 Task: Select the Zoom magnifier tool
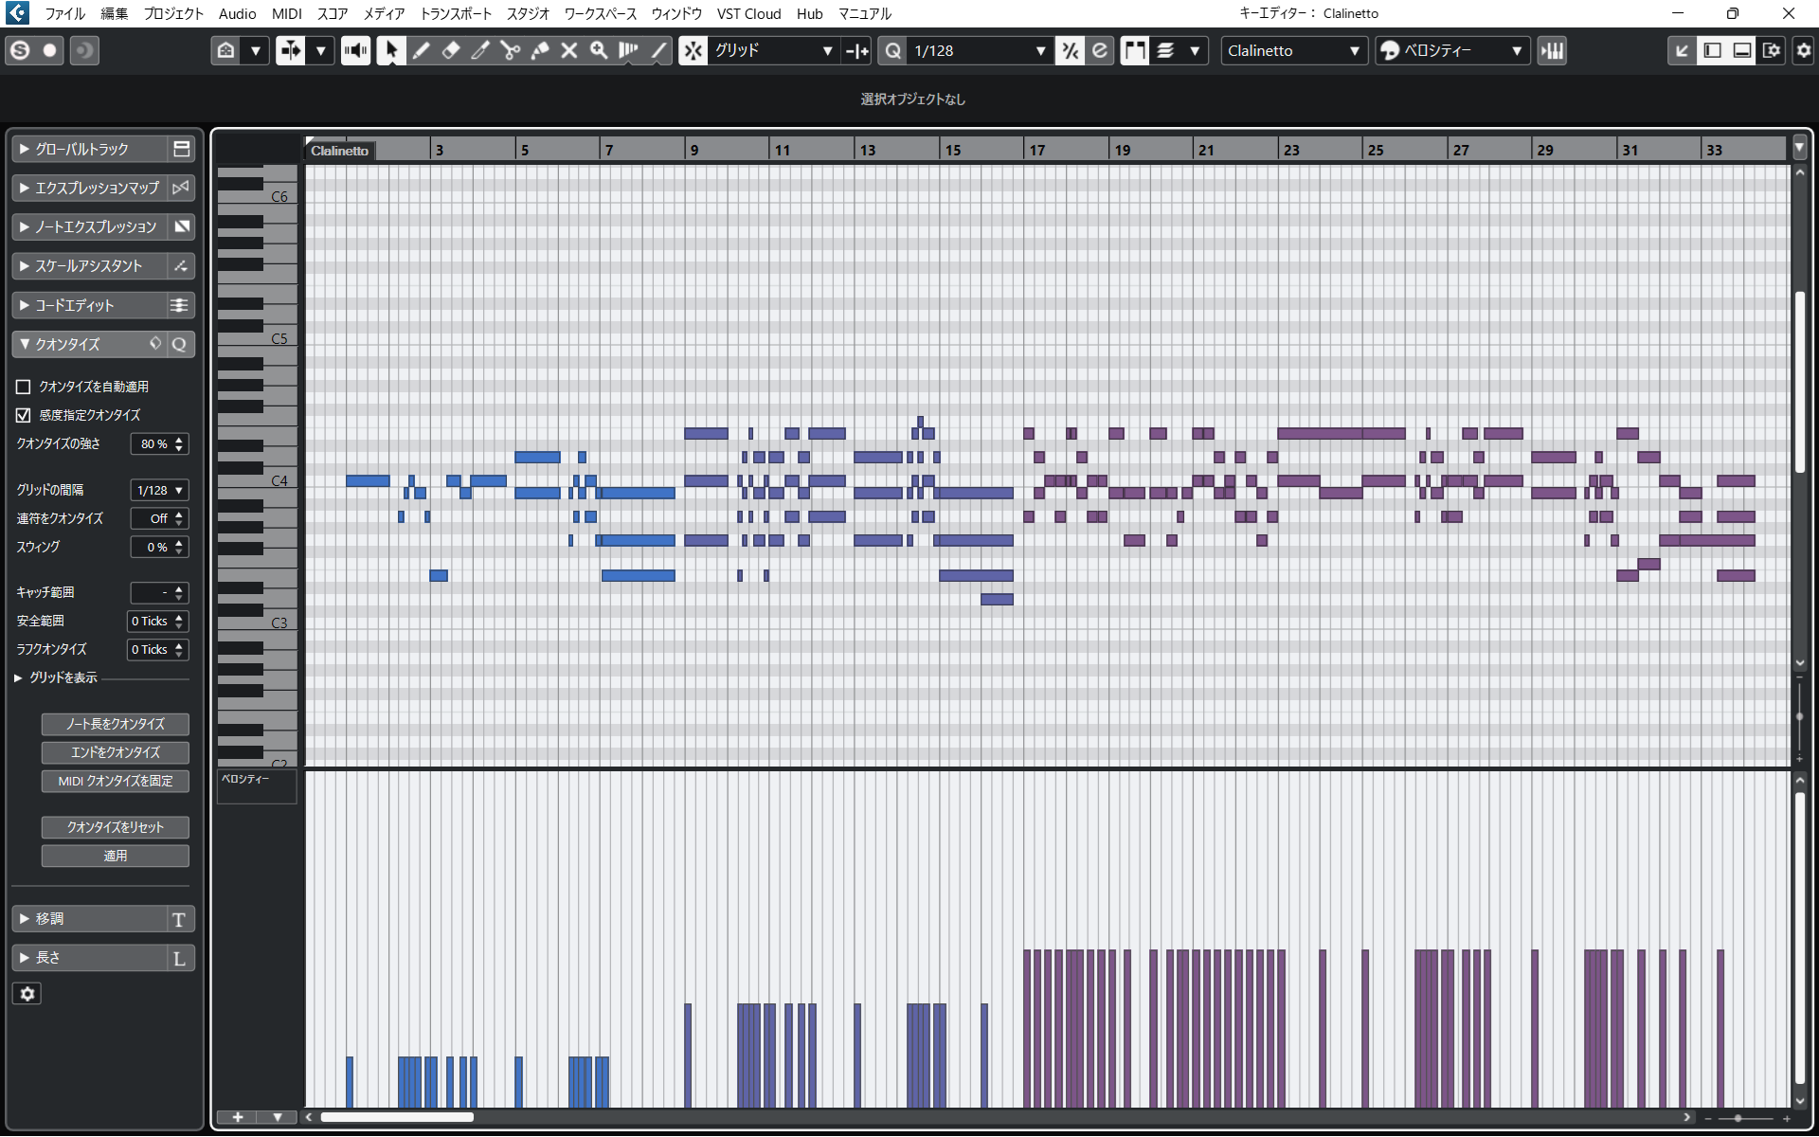(599, 50)
